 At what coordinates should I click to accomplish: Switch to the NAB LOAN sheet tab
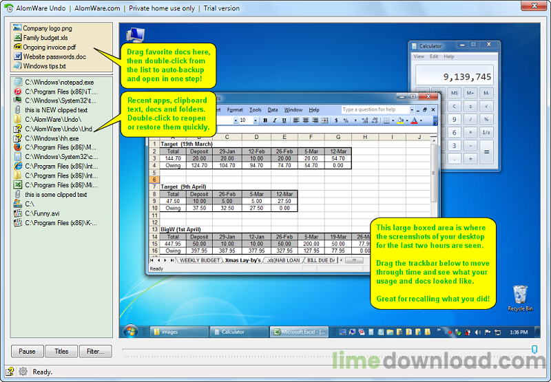click(284, 260)
